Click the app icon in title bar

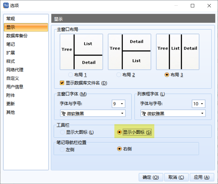click(5, 5)
